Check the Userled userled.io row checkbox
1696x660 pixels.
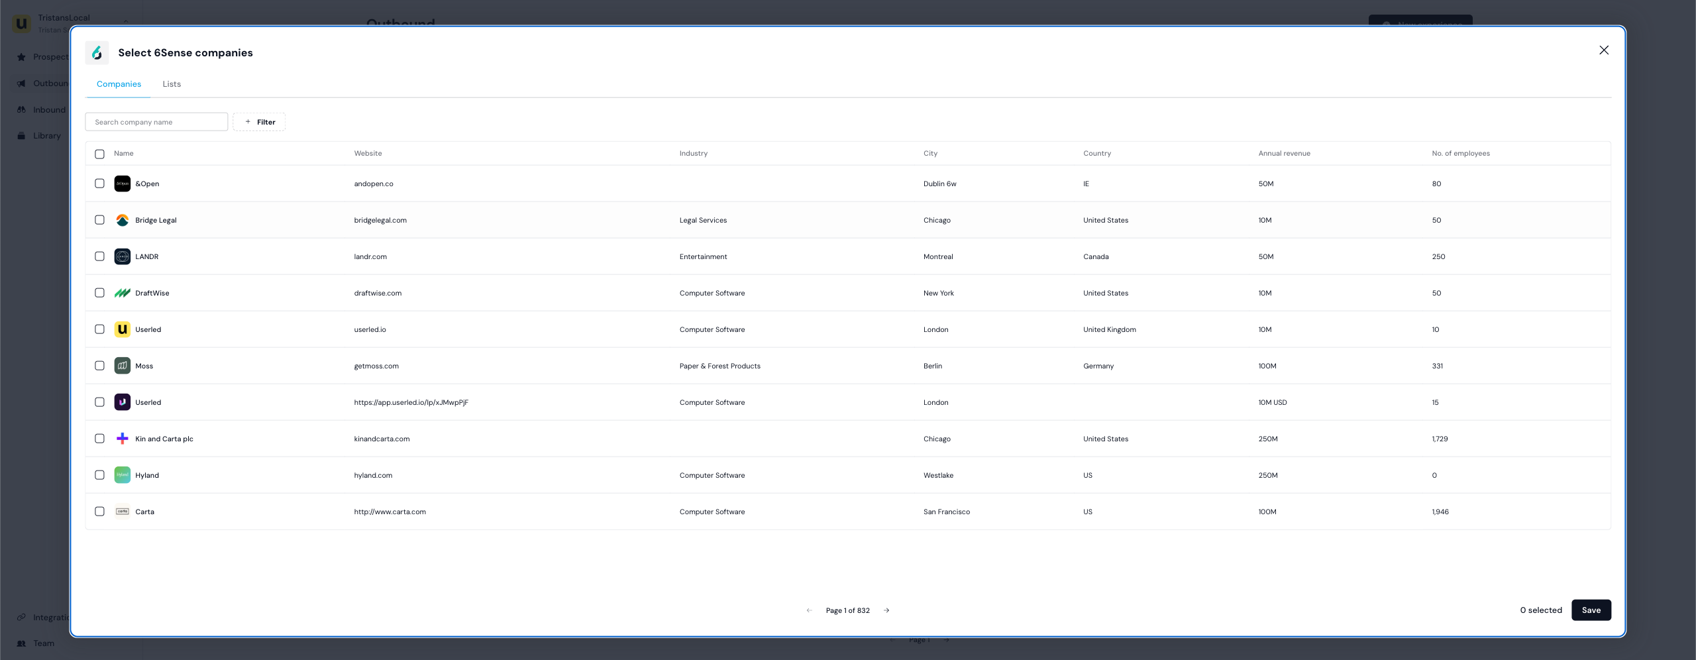[99, 329]
